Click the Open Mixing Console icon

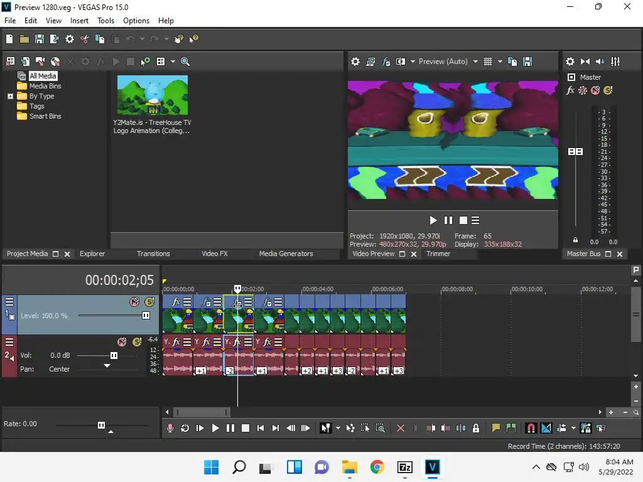[x=615, y=62]
